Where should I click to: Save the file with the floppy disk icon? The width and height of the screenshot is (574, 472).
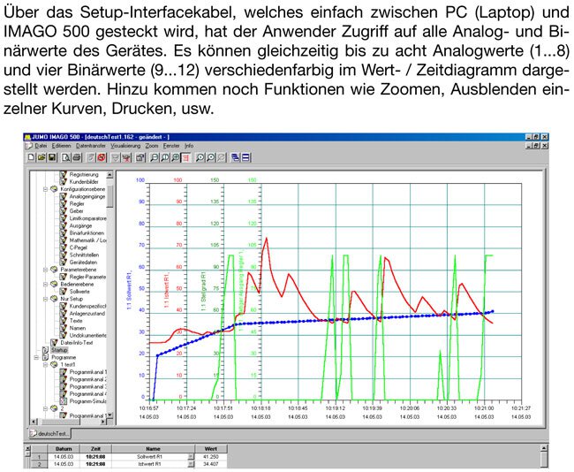[53, 156]
